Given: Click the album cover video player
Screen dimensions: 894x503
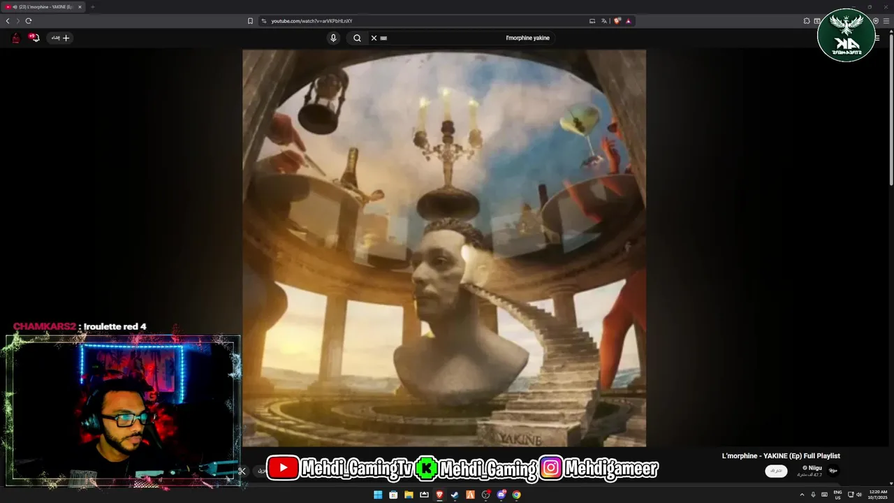Looking at the screenshot, I should (444, 248).
